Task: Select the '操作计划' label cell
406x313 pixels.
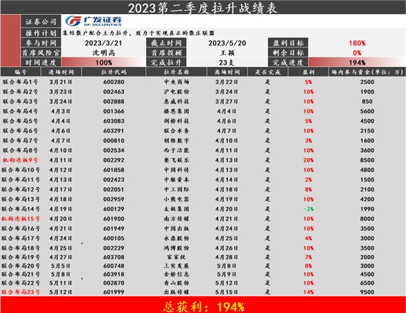Action: (x=41, y=33)
